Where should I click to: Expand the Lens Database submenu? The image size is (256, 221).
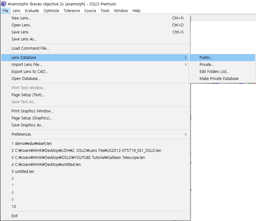point(95,58)
